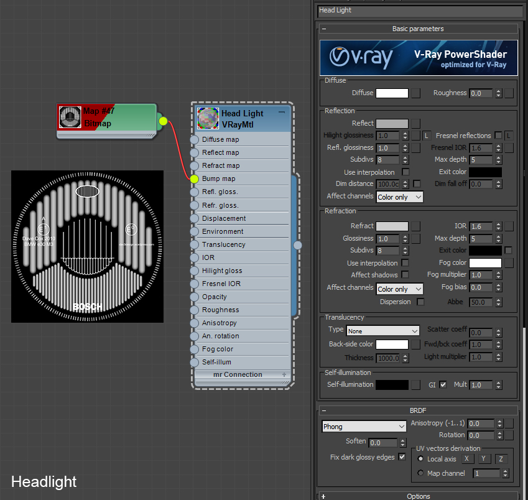Click the Refl. glossiness value field
This screenshot has width=528, height=500.
(x=388, y=148)
